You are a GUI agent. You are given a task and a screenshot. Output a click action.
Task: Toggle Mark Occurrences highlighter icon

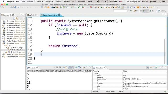point(122,7)
